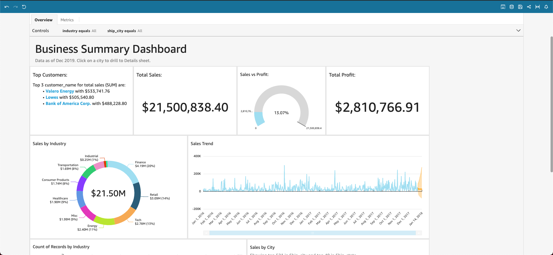Click the Tech orange donut segment
Screen dimensions: 553x255
(126, 216)
